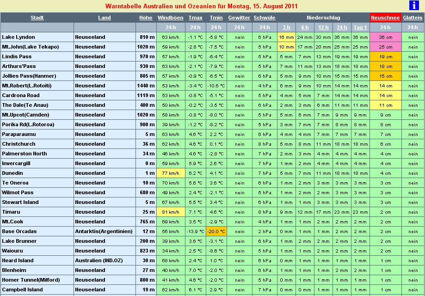Click the Mt.Robert(L.Rotoiti) city cell
Image resolution: width=425 pixels, height=296 pixels.
37,86
